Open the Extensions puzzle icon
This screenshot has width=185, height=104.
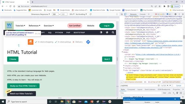164,6
